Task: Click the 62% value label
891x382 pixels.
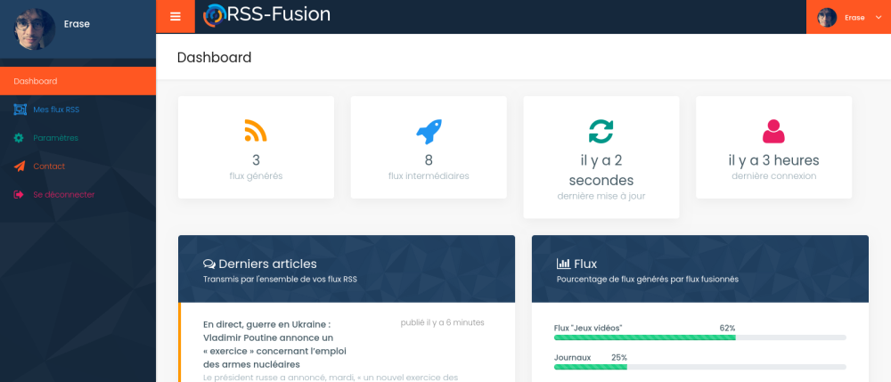Action: (727, 328)
